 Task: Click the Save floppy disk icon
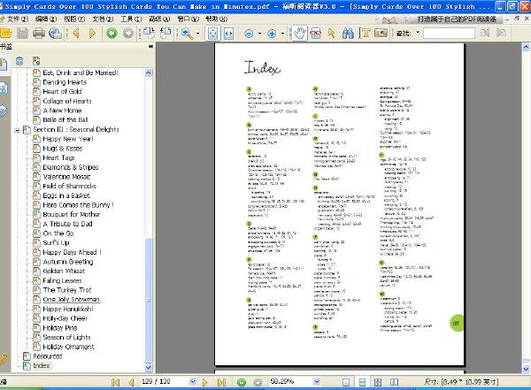coord(22,34)
